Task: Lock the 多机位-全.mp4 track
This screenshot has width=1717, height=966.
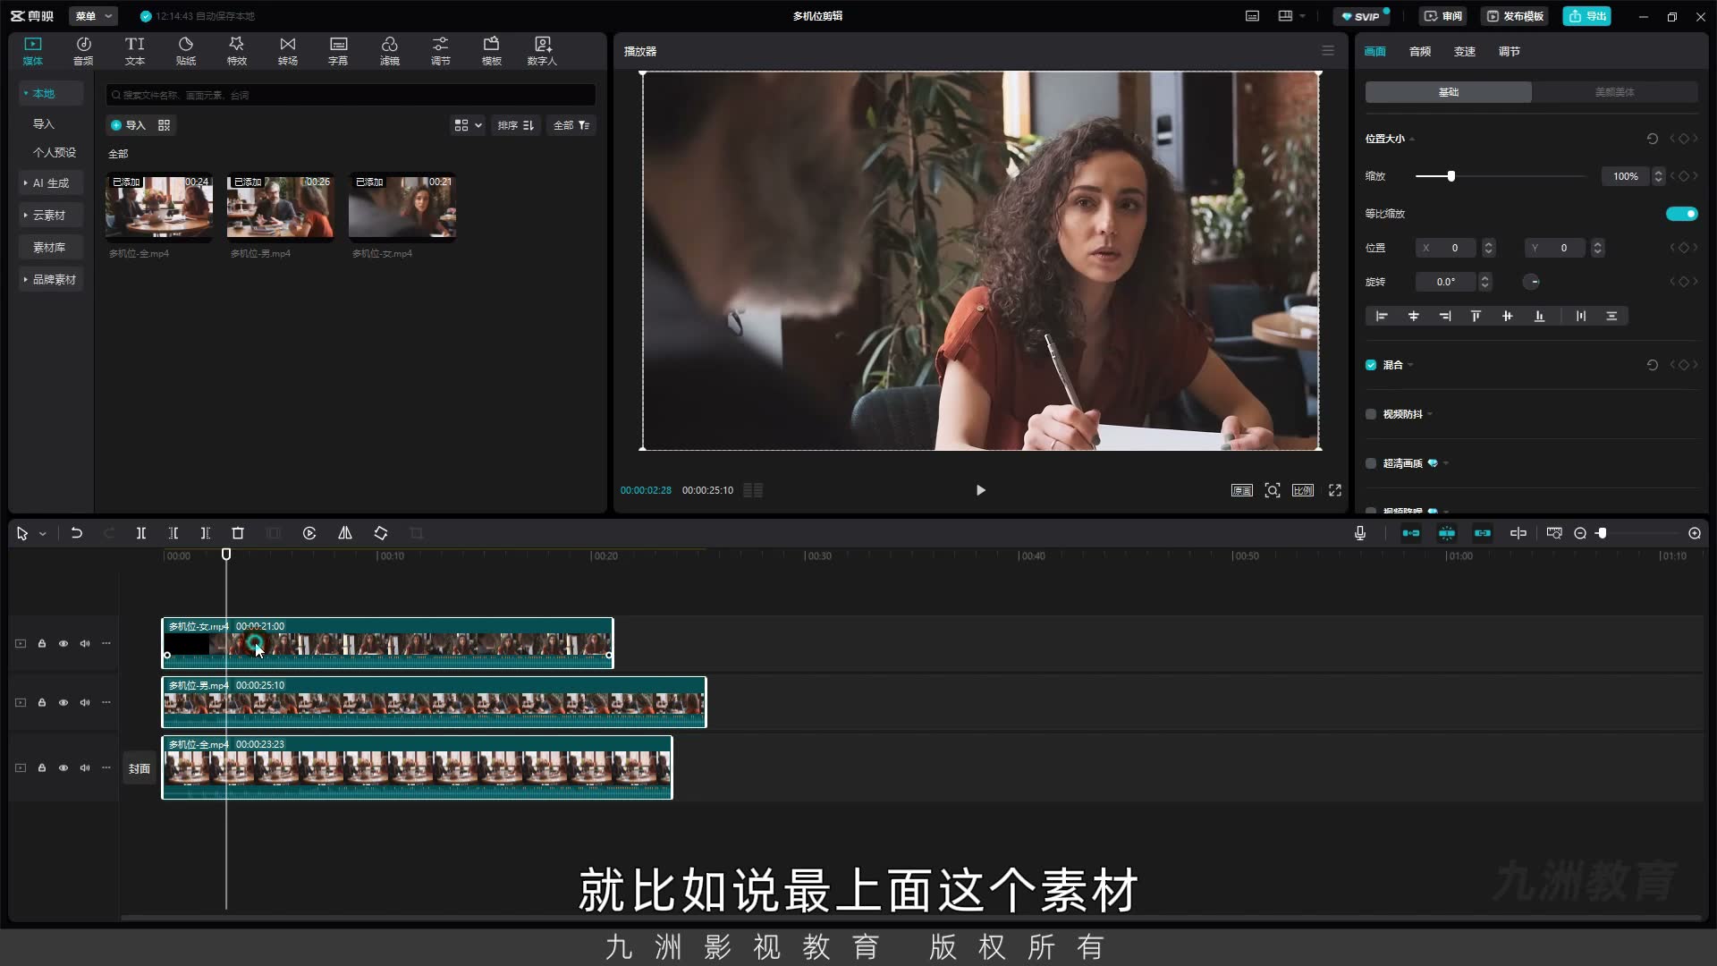Action: (x=42, y=767)
